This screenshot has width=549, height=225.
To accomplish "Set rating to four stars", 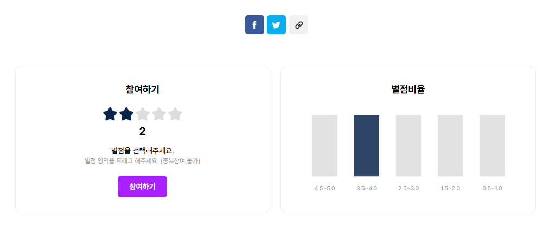I will point(159,114).
